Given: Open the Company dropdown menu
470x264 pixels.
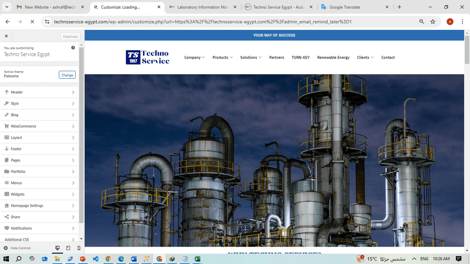Looking at the screenshot, I should [x=194, y=57].
